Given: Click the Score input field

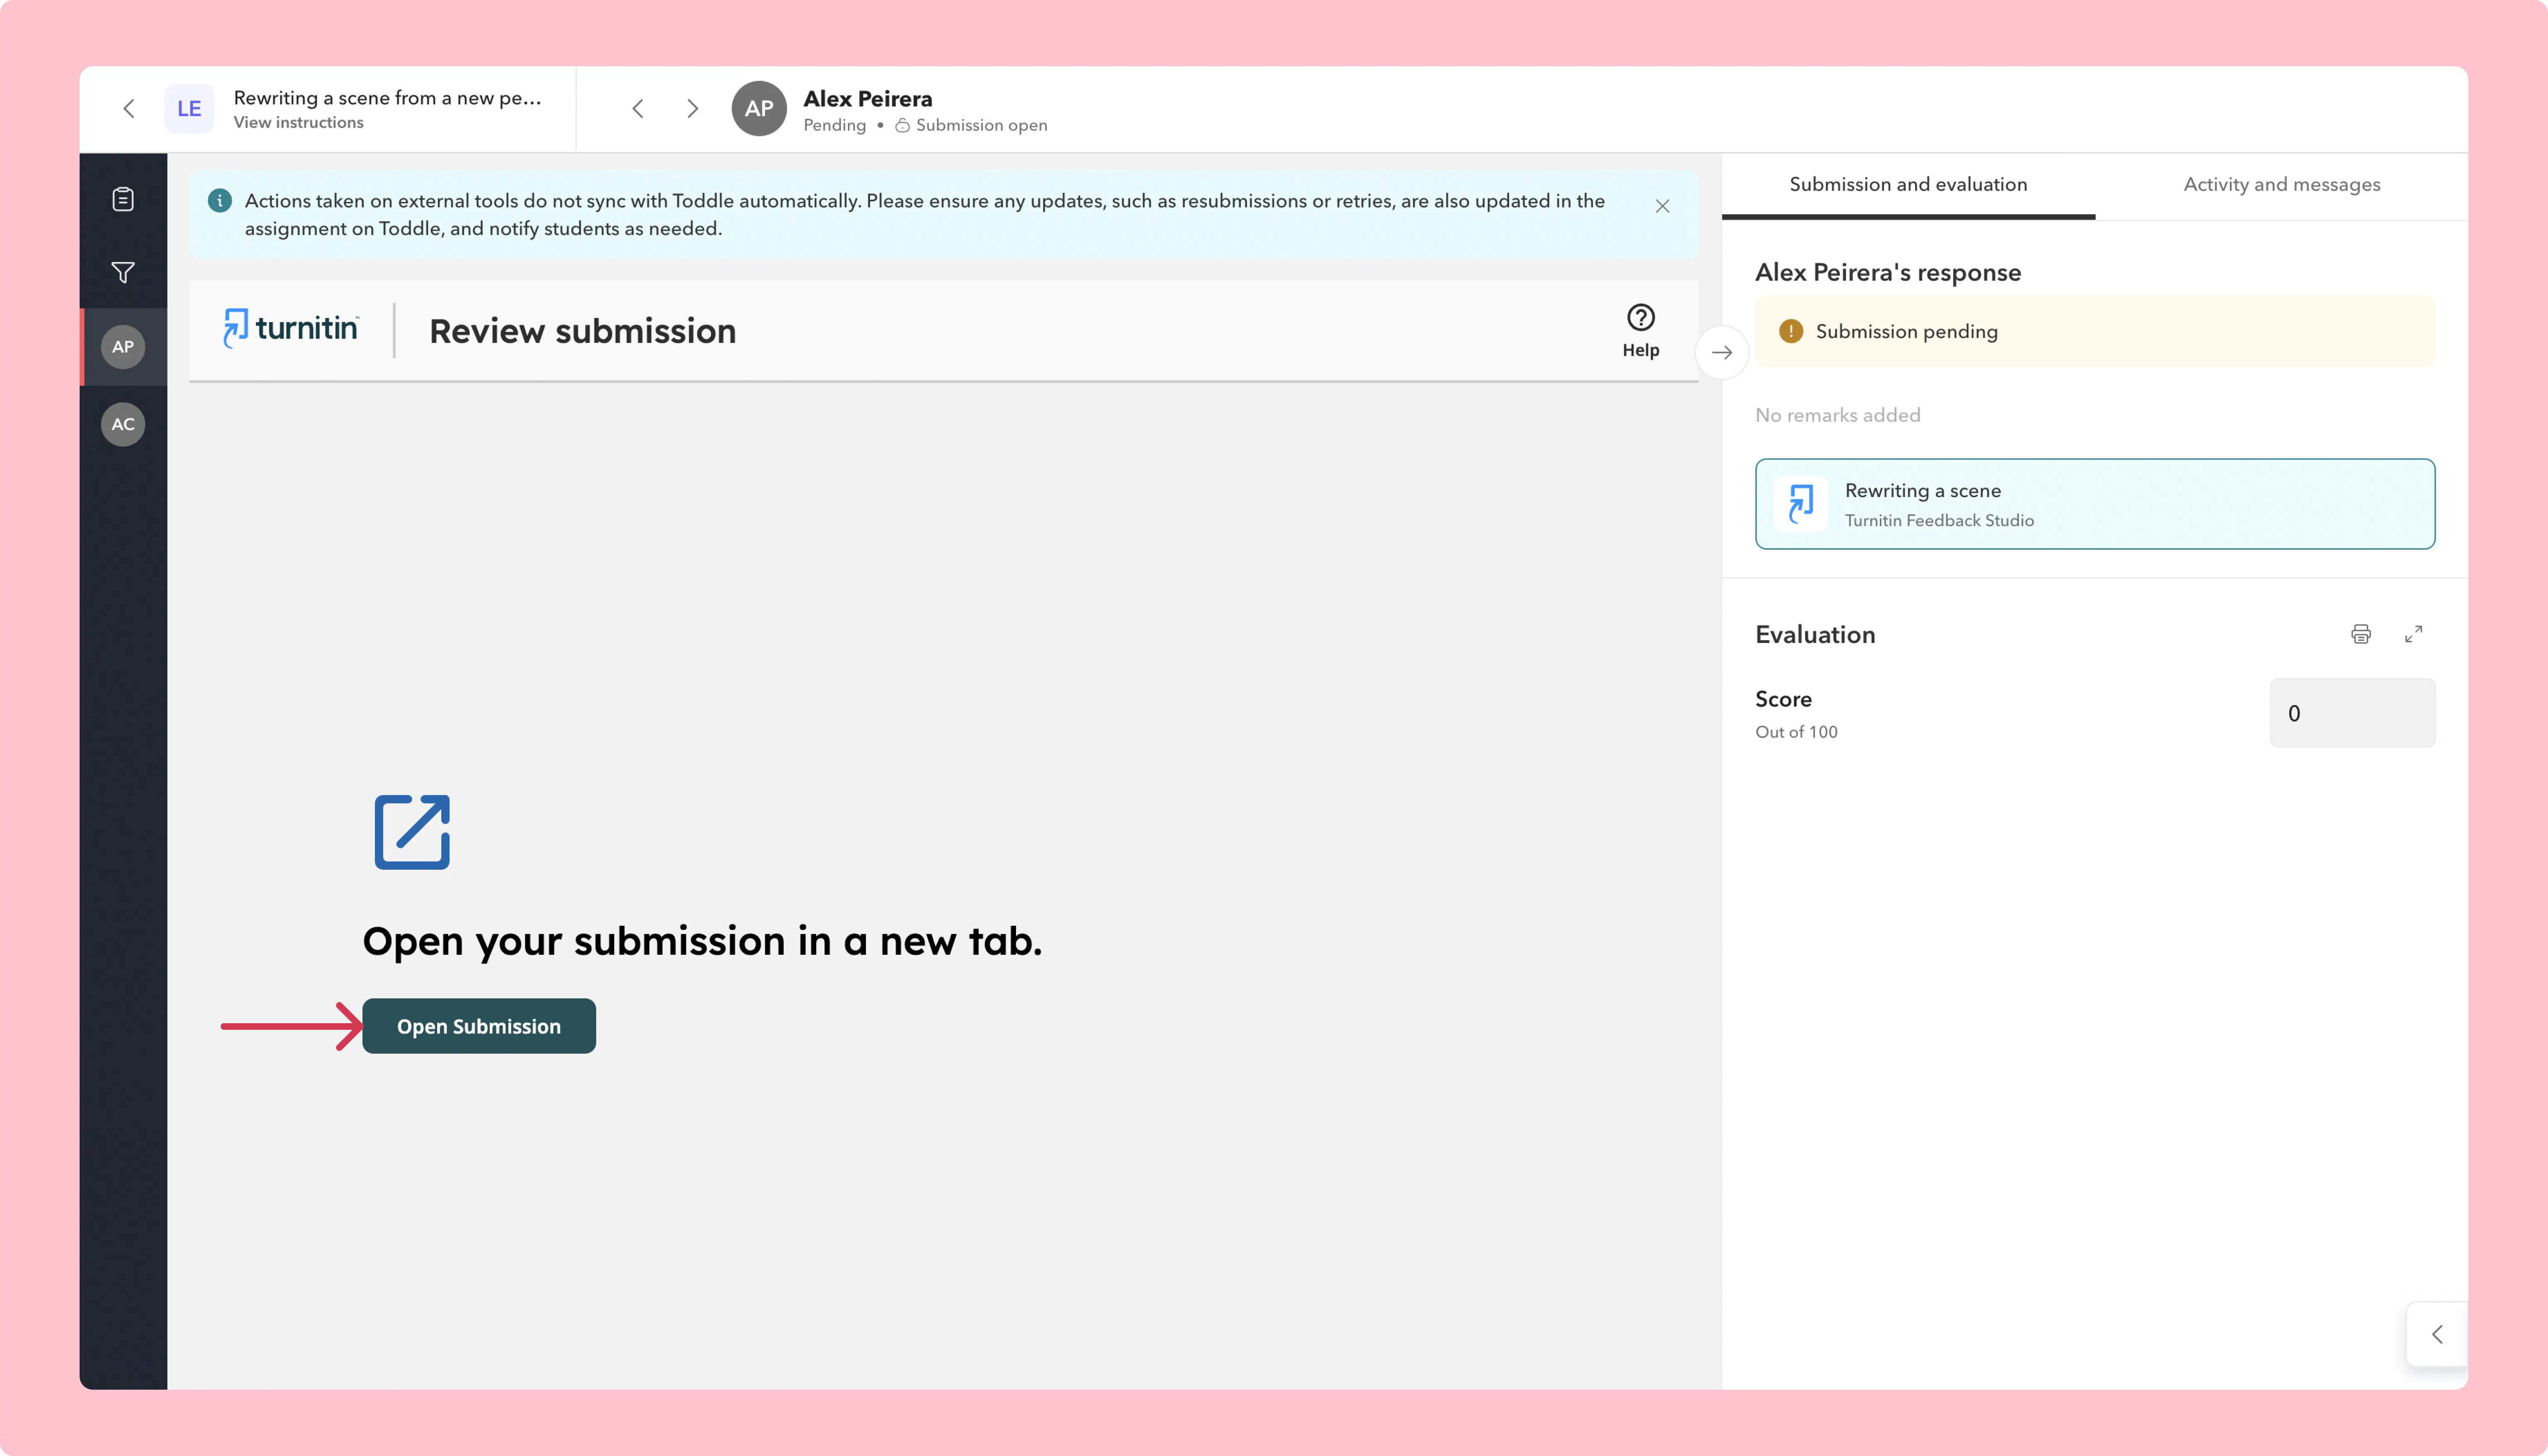Looking at the screenshot, I should click(x=2352, y=713).
